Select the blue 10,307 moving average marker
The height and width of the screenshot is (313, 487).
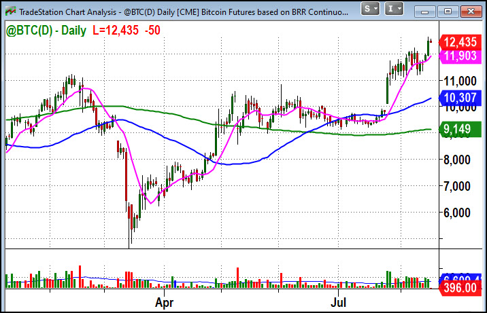point(460,98)
